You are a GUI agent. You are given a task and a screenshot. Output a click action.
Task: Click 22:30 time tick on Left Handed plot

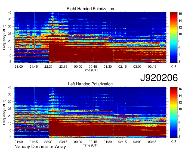pyautogui.click(x=48, y=142)
